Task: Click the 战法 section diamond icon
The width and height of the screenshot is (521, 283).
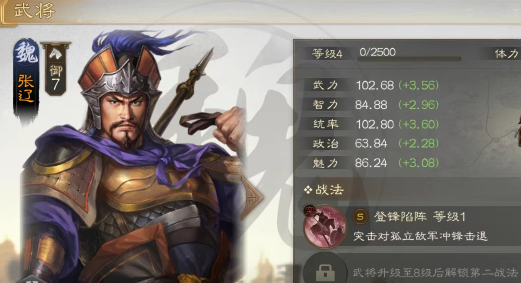Action: click(308, 190)
